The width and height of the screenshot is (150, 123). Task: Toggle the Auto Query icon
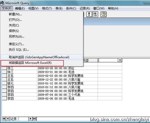pos(95,14)
